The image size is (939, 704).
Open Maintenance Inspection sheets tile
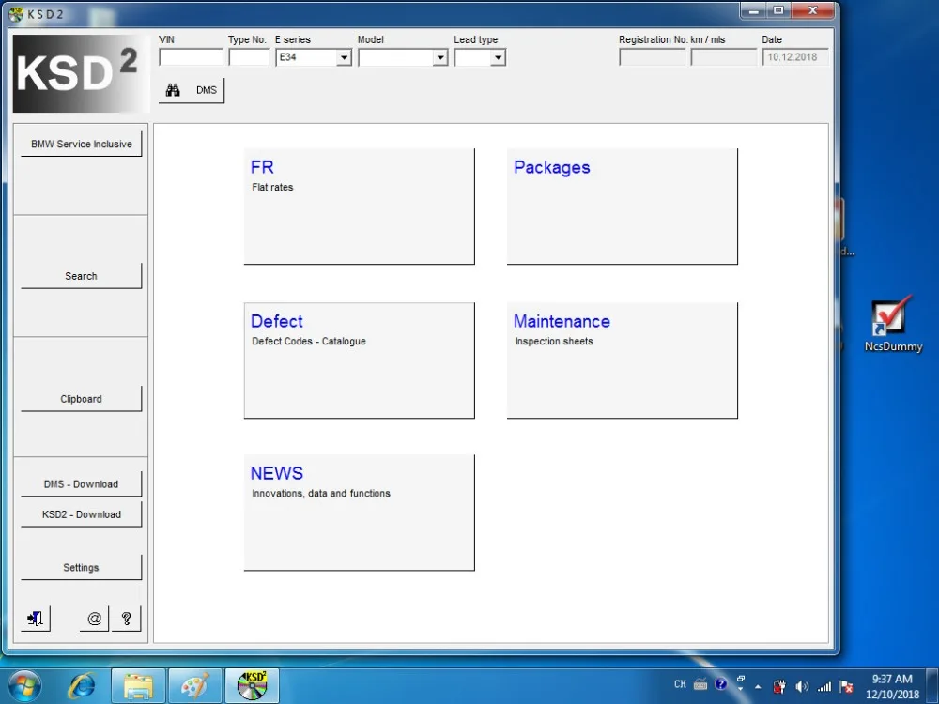[x=623, y=360]
